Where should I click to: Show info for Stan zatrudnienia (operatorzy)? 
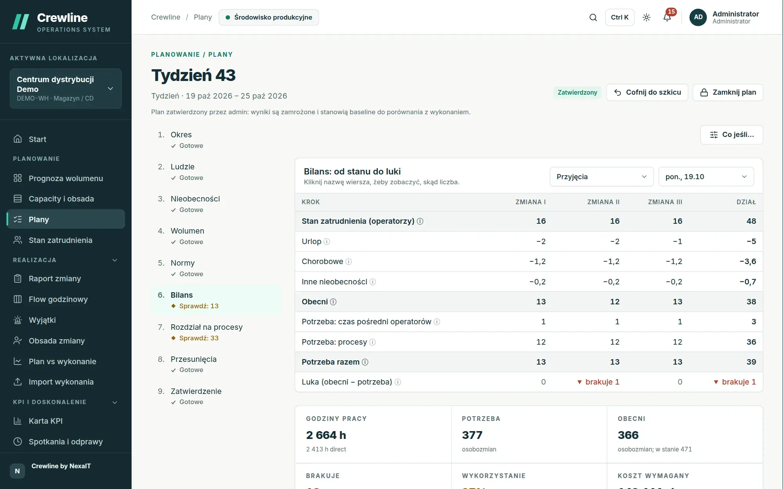(420, 221)
